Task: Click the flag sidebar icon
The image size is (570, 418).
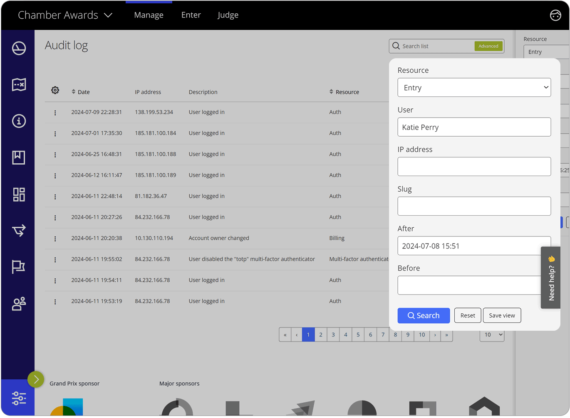Action: [19, 266]
